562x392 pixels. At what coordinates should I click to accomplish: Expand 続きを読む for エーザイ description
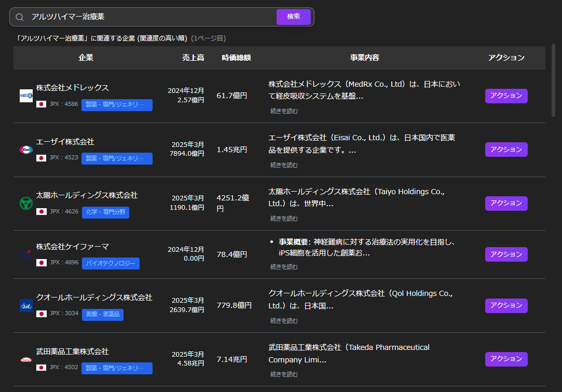[x=284, y=165]
